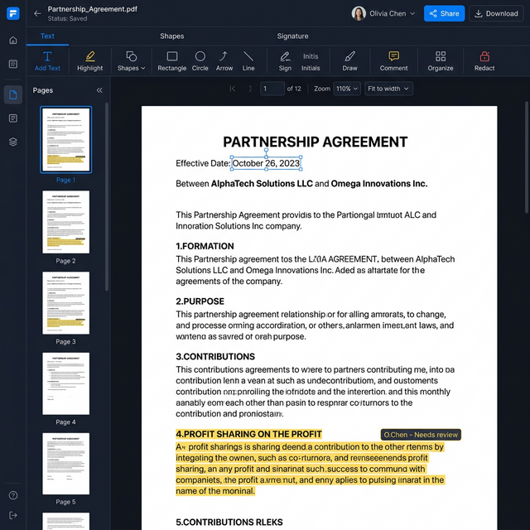Select Page 4 thumbnail
530x530 pixels.
pos(66,383)
